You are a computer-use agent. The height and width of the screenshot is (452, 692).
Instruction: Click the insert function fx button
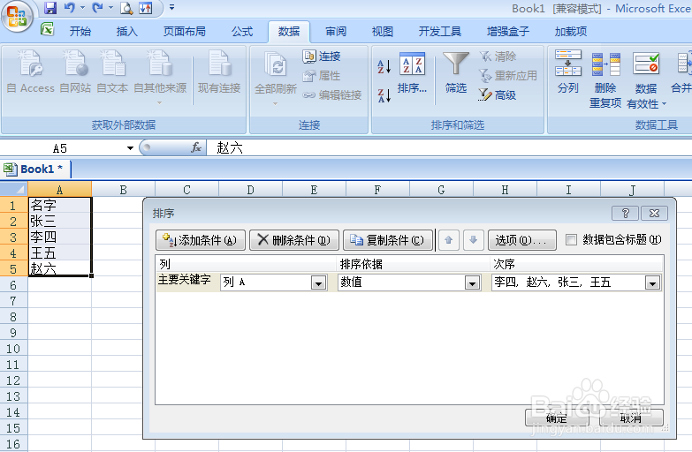[196, 147]
